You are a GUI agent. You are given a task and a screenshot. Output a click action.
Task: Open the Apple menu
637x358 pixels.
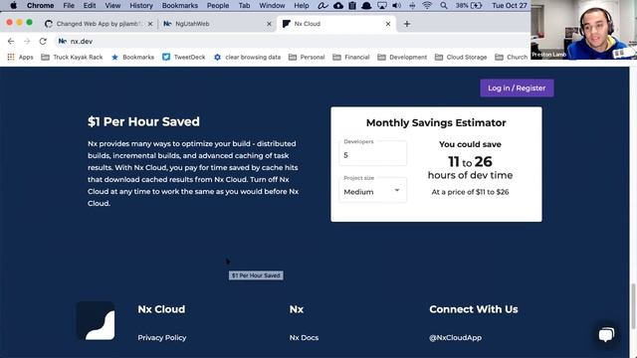pos(13,5)
